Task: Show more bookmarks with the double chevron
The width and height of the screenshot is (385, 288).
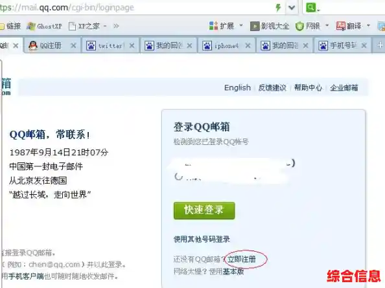Action: (x=117, y=26)
